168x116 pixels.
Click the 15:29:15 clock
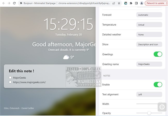pyautogui.click(x=68, y=24)
